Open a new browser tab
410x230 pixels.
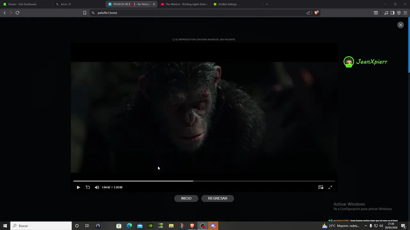pos(267,4)
